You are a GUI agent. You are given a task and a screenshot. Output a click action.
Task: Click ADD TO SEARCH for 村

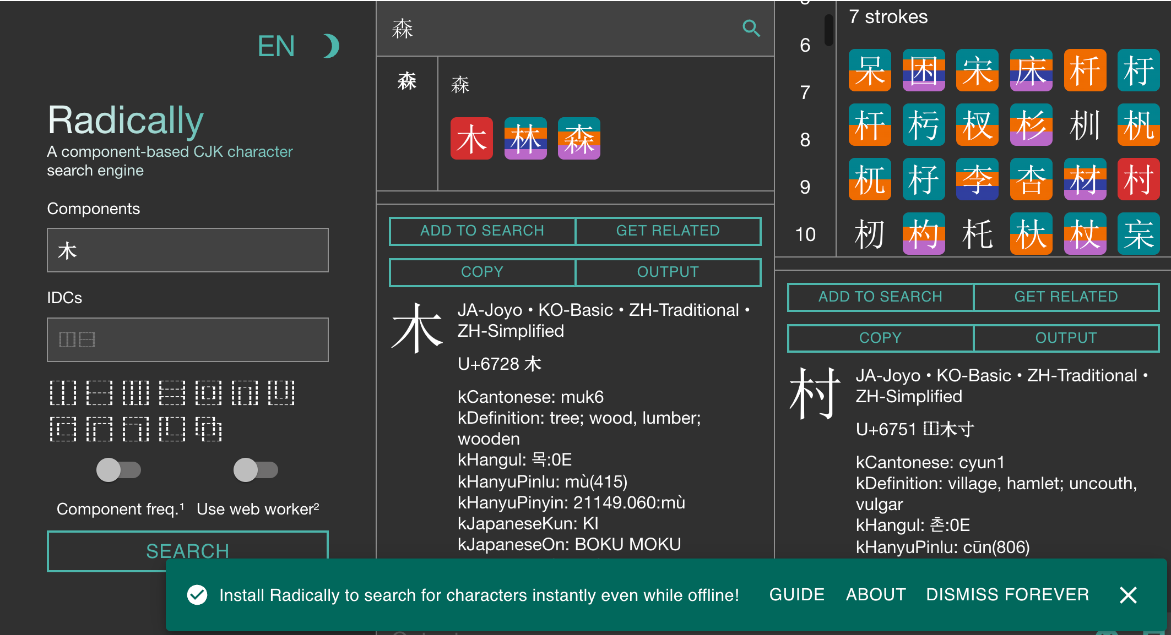880,297
